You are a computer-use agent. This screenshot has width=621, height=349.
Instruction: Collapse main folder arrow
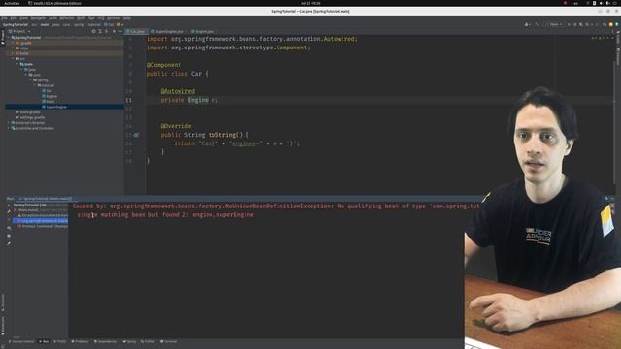point(17,64)
